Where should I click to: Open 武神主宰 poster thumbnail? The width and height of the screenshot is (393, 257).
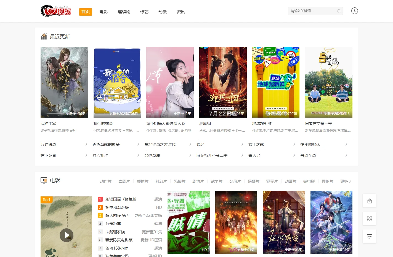point(64,82)
